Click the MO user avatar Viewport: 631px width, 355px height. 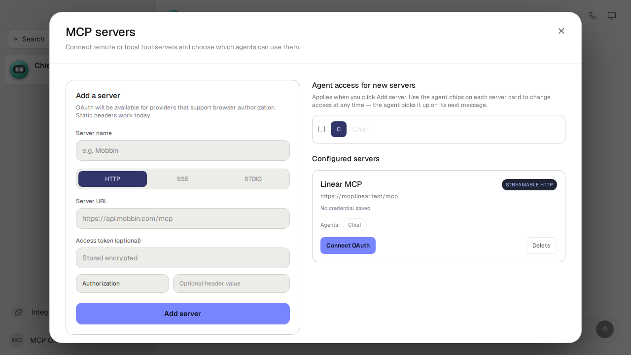17,340
